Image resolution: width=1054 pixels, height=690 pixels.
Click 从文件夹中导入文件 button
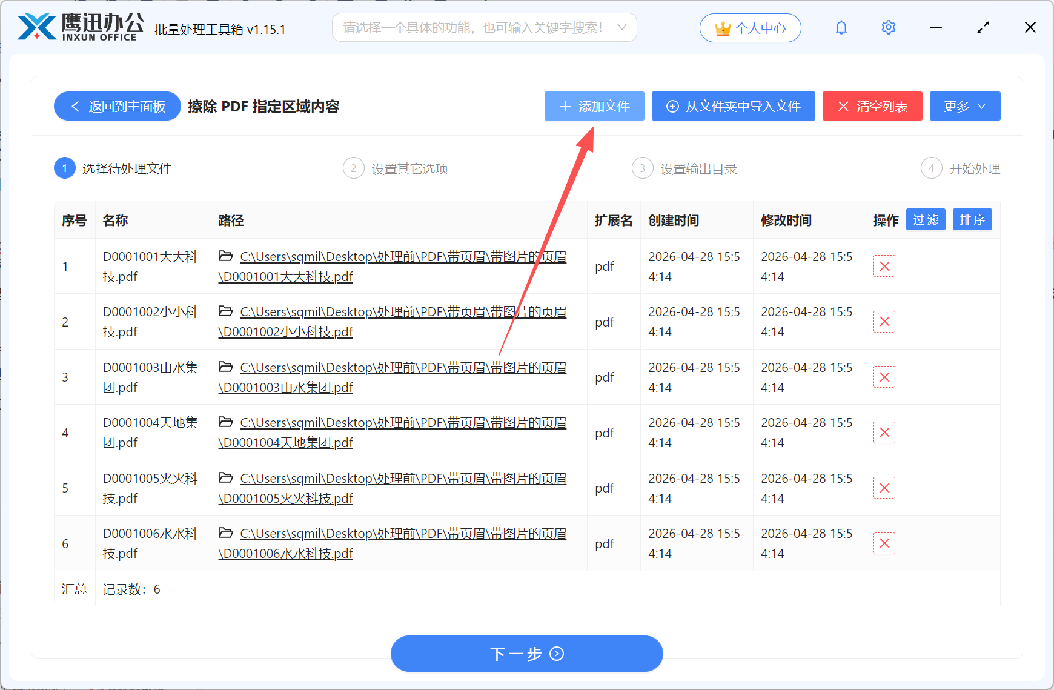pyautogui.click(x=733, y=106)
